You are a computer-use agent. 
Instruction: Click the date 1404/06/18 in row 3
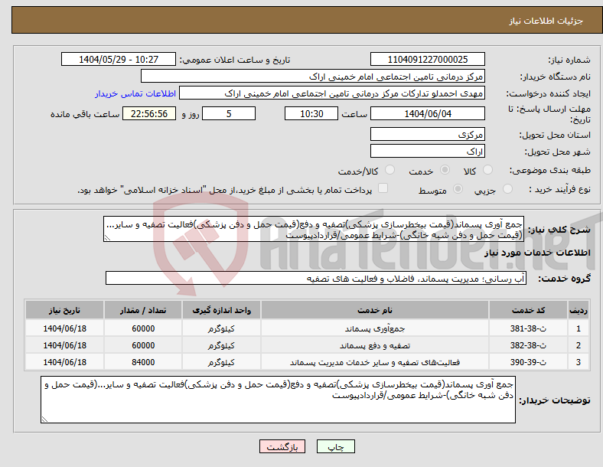64,362
